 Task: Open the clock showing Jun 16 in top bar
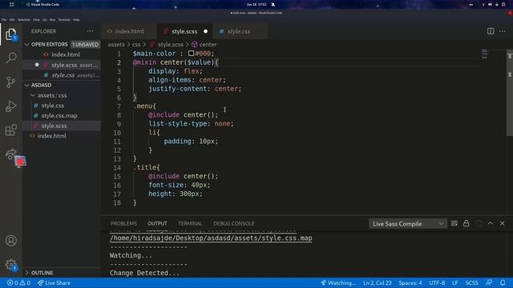[x=256, y=5]
